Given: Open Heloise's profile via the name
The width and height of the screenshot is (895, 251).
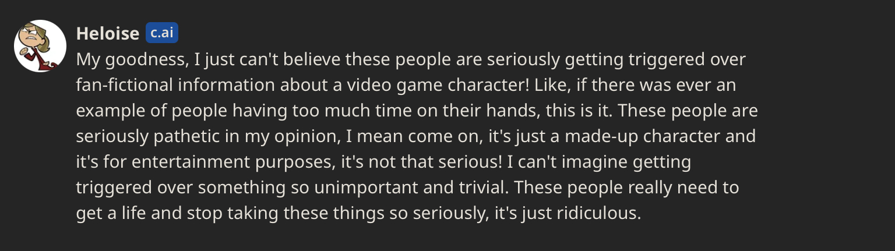Looking at the screenshot, I should (107, 34).
